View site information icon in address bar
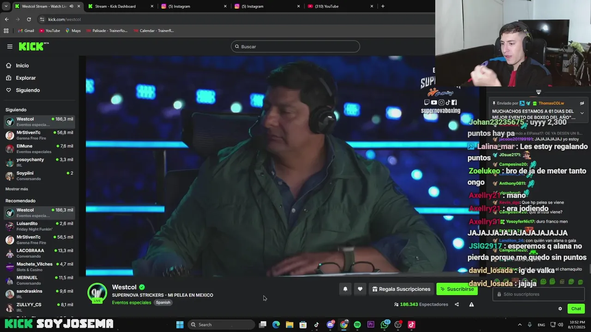Image resolution: width=591 pixels, height=332 pixels. click(x=42, y=19)
